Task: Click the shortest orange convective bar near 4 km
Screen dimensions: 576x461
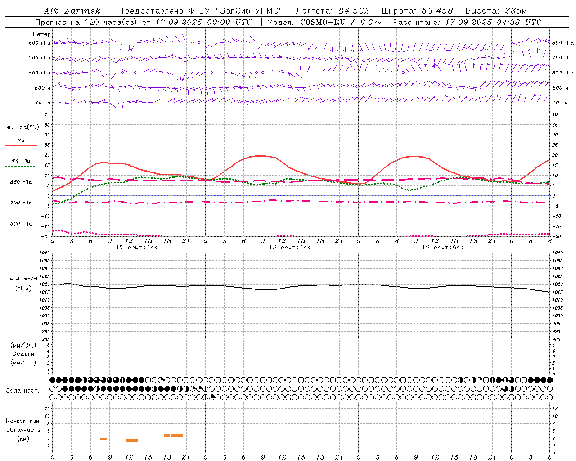Action: 103,438
